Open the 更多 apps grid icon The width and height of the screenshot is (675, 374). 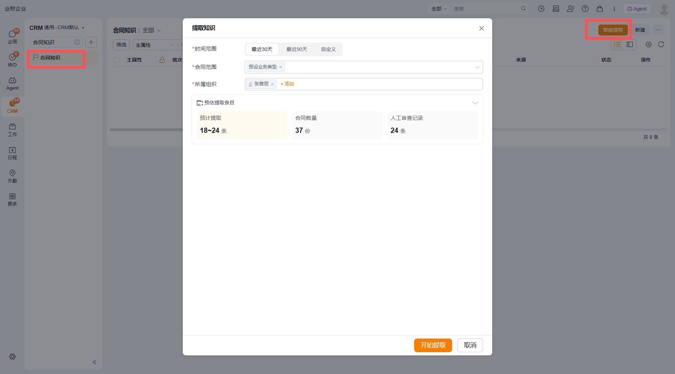tap(12, 200)
